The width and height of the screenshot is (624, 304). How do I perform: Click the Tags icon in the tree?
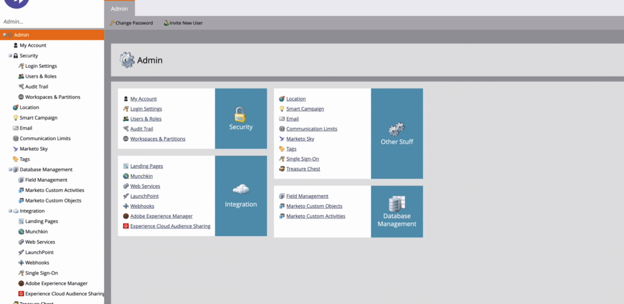coord(16,159)
